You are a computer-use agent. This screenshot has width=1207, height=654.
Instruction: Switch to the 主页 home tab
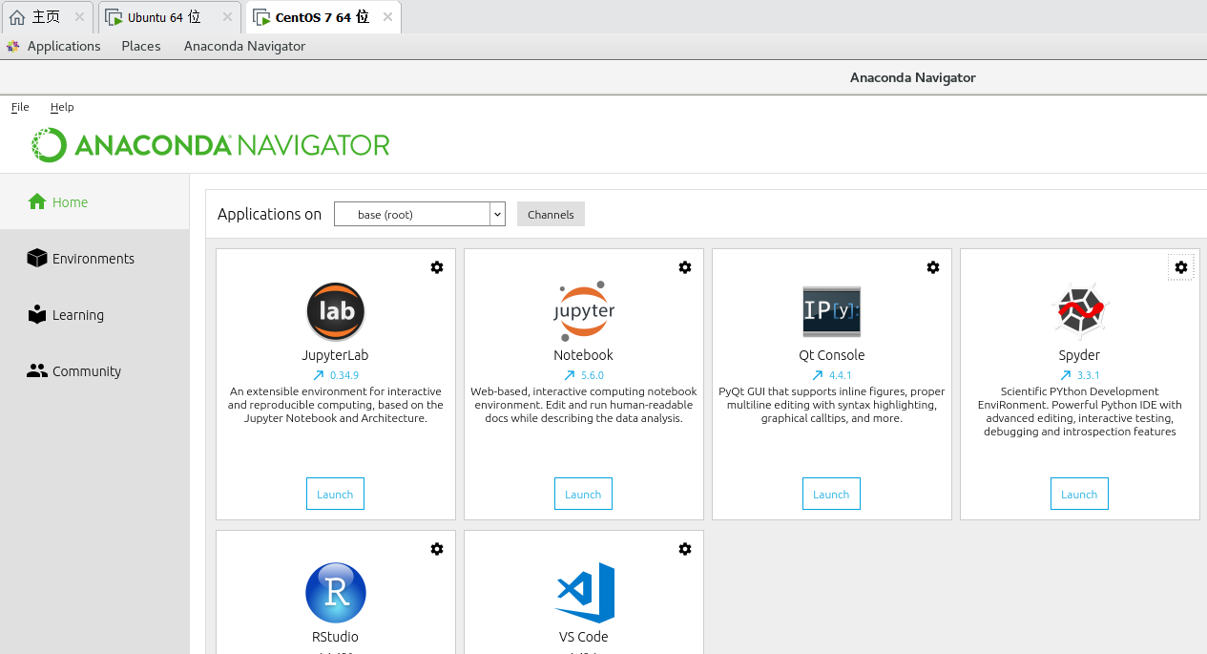tap(46, 17)
